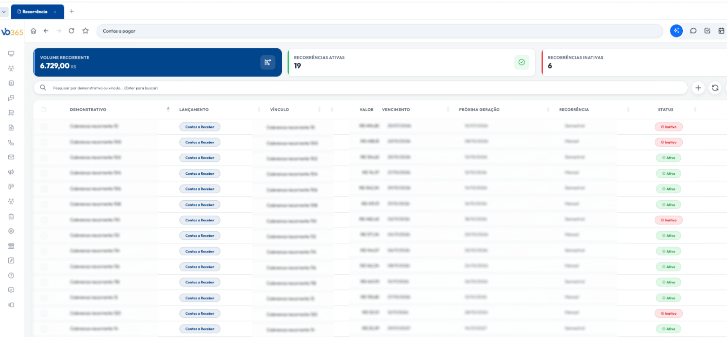
Task: Focus the demonstrativo search field
Action: tap(360, 88)
